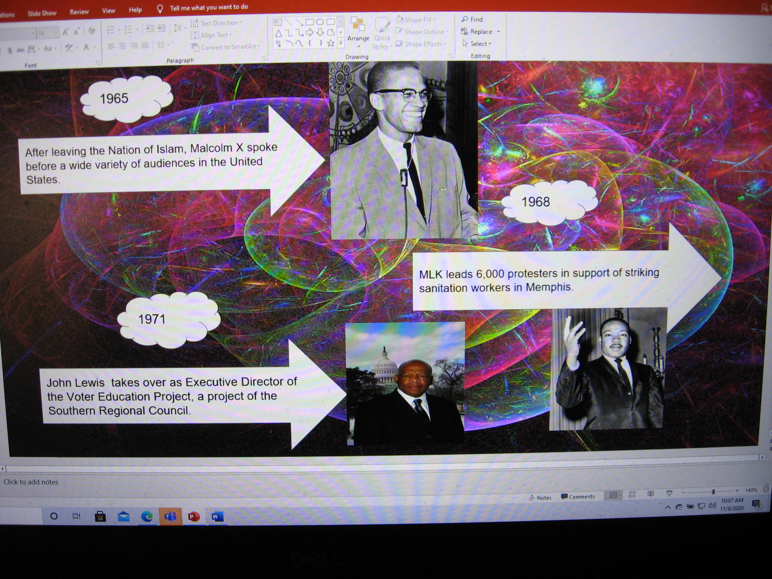The height and width of the screenshot is (579, 772).
Task: Choose the isosceles triangle shape
Action: tap(279, 33)
